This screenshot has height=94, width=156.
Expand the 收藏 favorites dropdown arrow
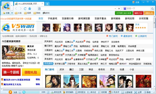(12, 13)
